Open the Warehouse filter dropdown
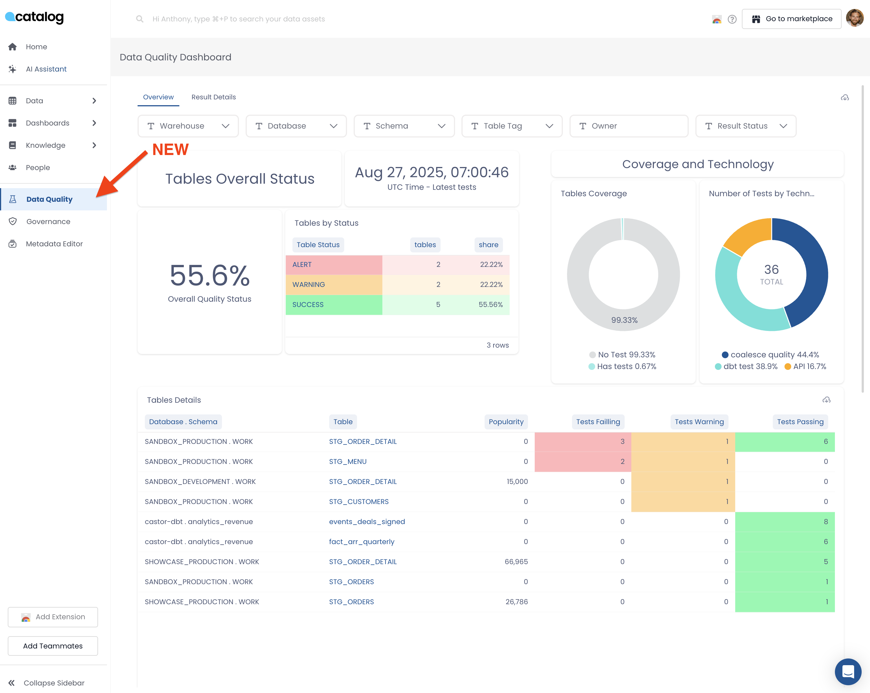Image resolution: width=870 pixels, height=693 pixels. tap(188, 126)
